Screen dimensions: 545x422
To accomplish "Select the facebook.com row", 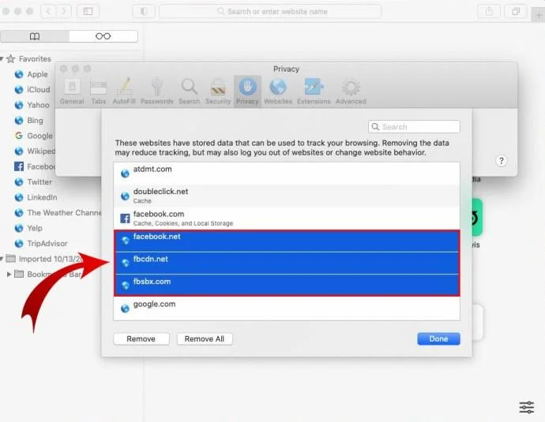I will tap(287, 218).
